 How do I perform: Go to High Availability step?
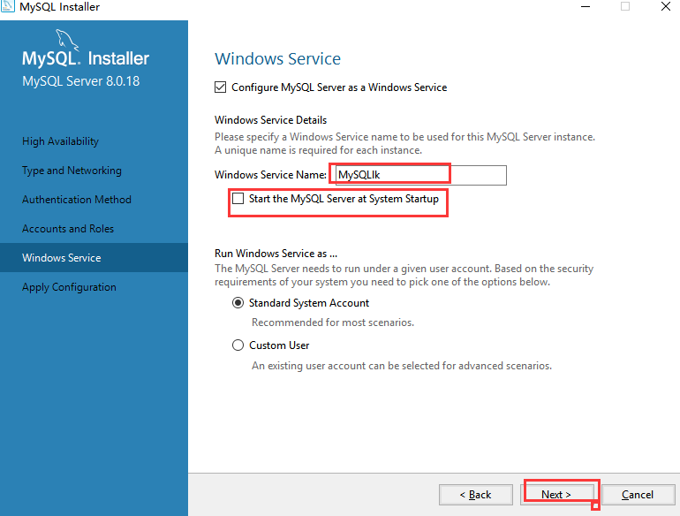[x=60, y=141]
